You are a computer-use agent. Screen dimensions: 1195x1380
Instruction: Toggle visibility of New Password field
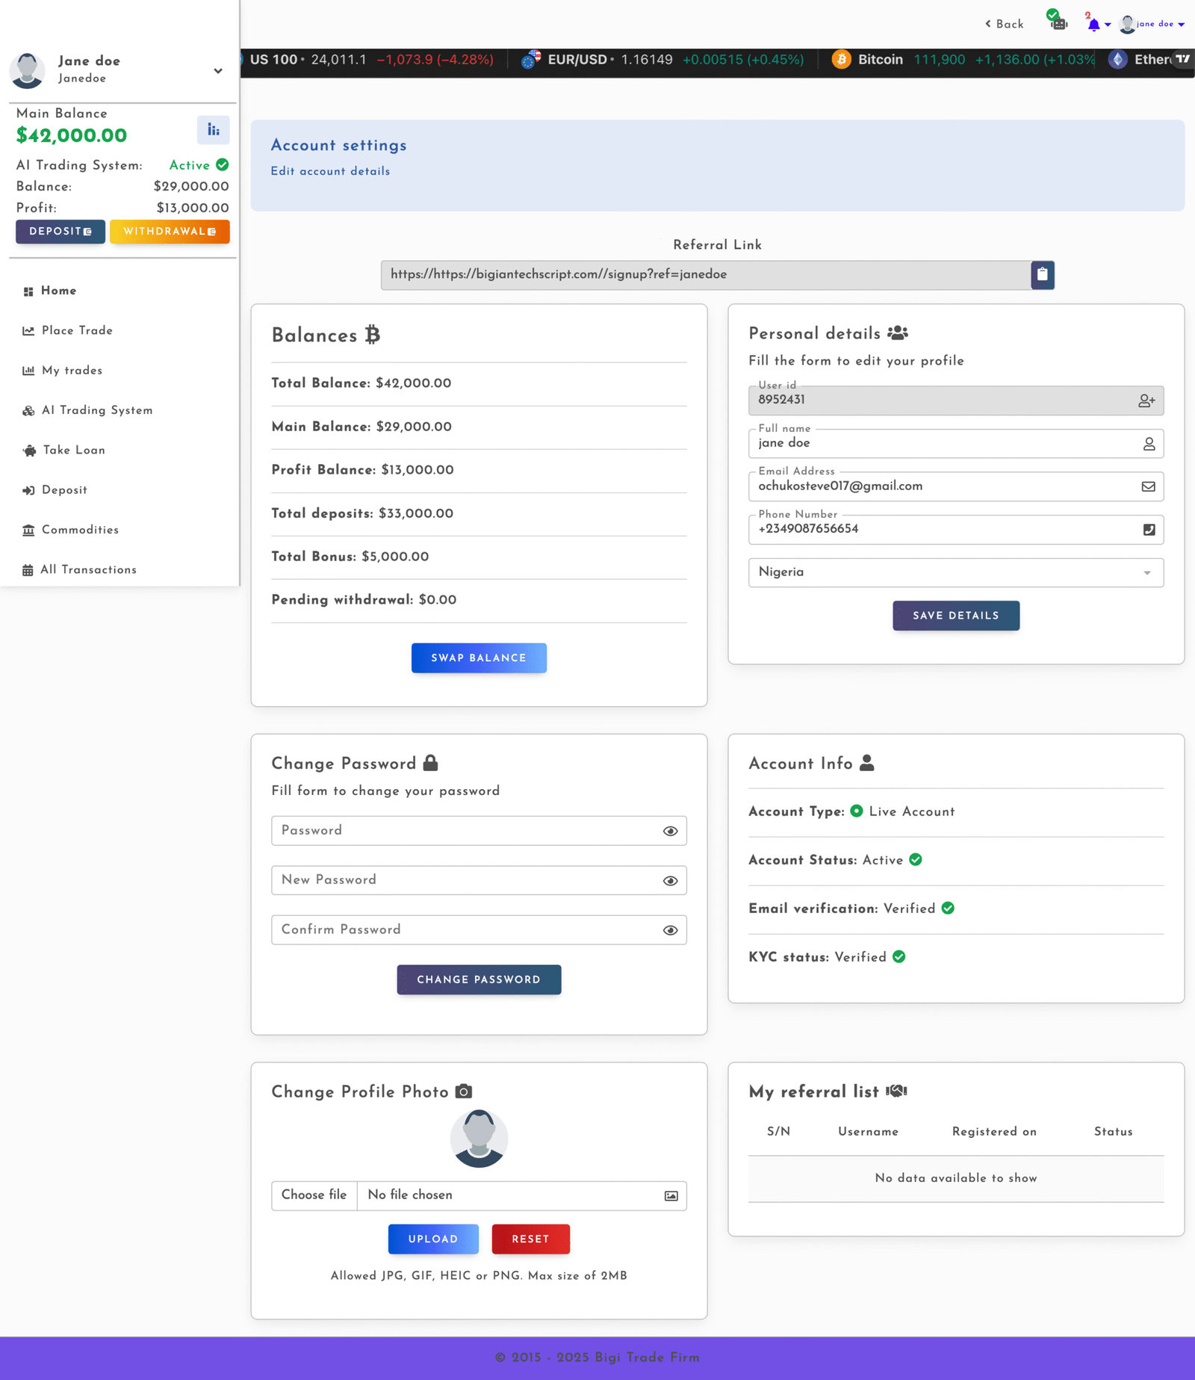(670, 881)
